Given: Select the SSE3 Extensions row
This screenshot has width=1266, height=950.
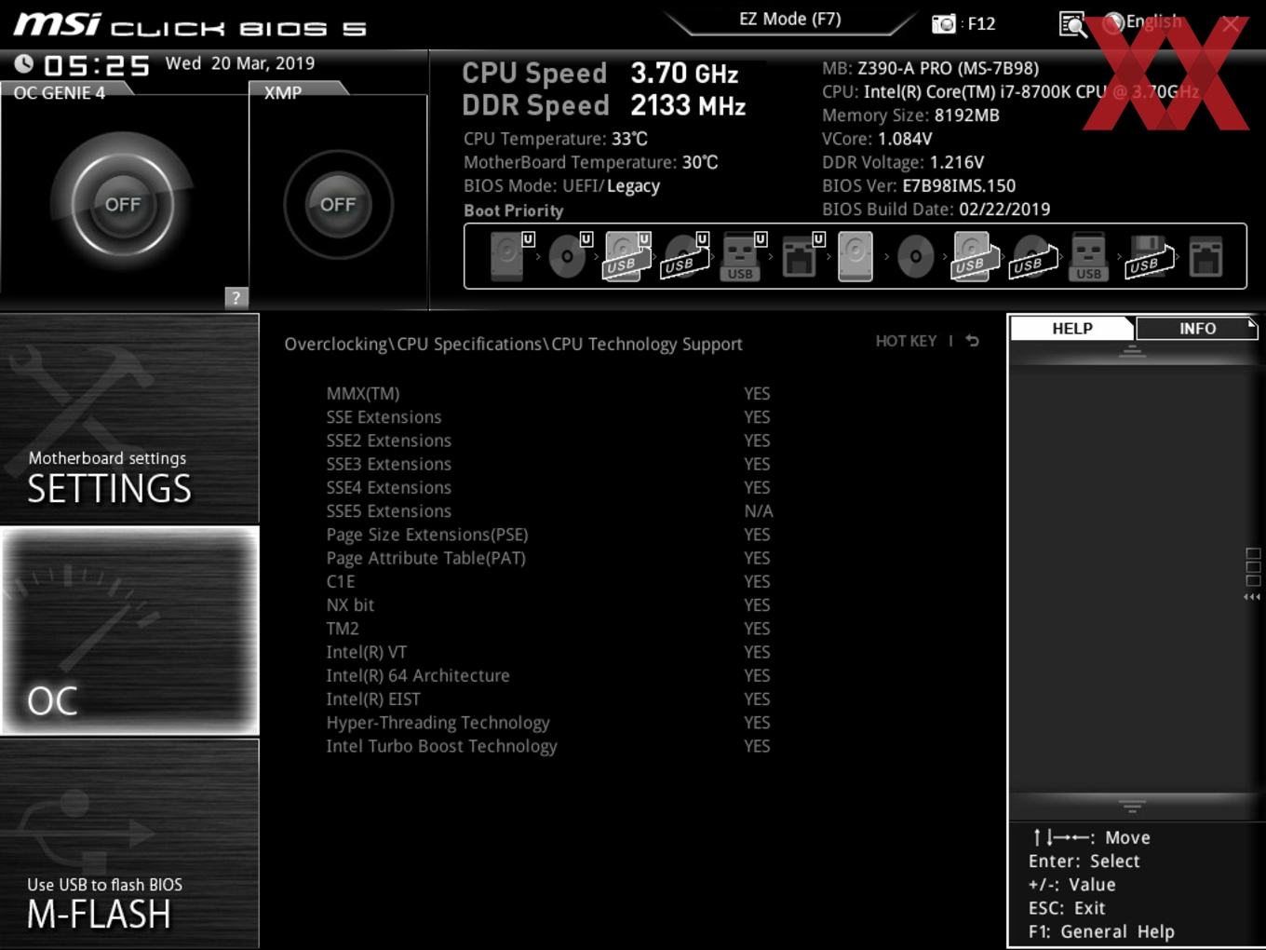Looking at the screenshot, I should [549, 464].
